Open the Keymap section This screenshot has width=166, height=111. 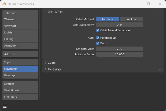[20, 75]
